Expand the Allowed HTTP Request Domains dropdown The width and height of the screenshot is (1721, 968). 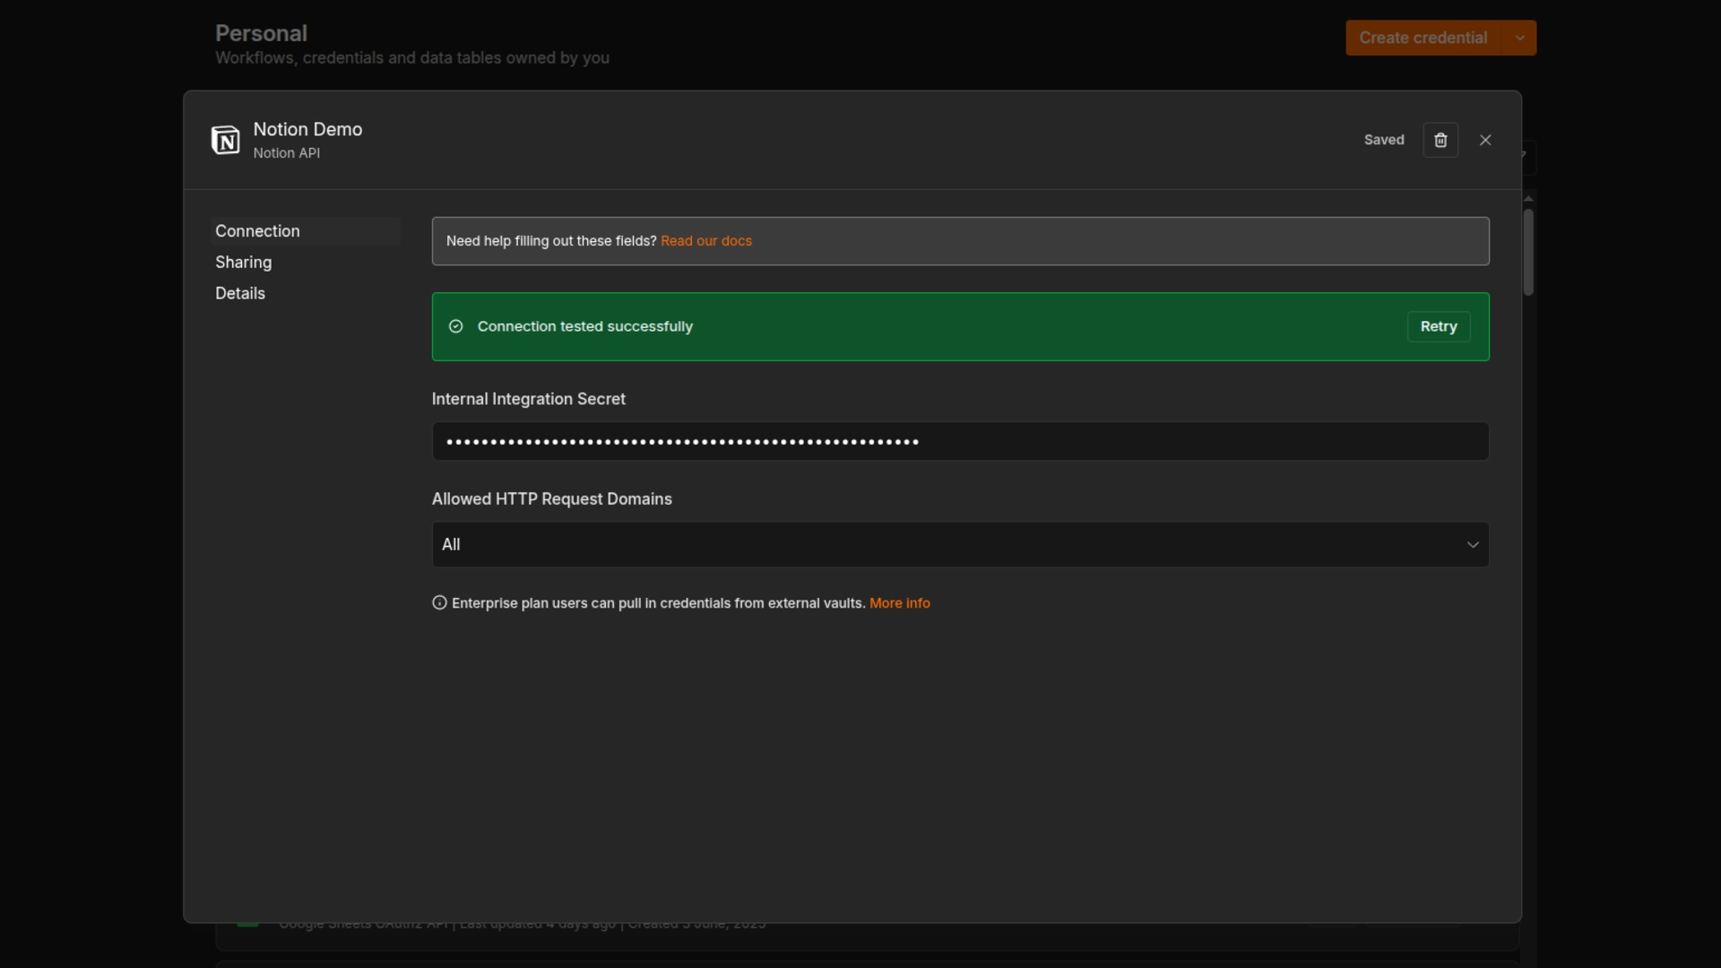pos(961,545)
